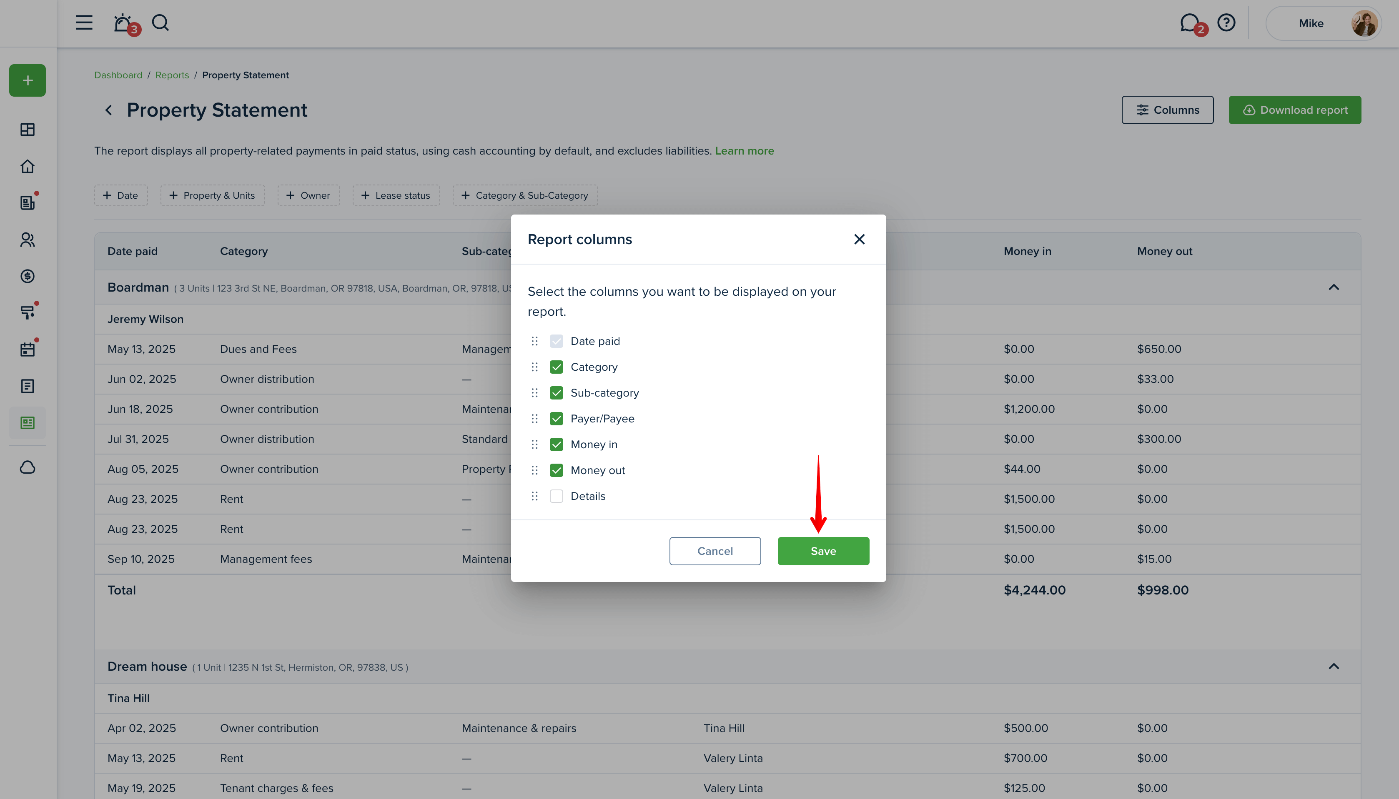Screen dimensions: 1399x799
Task: Grab drag handle for Details column
Action: pos(535,496)
